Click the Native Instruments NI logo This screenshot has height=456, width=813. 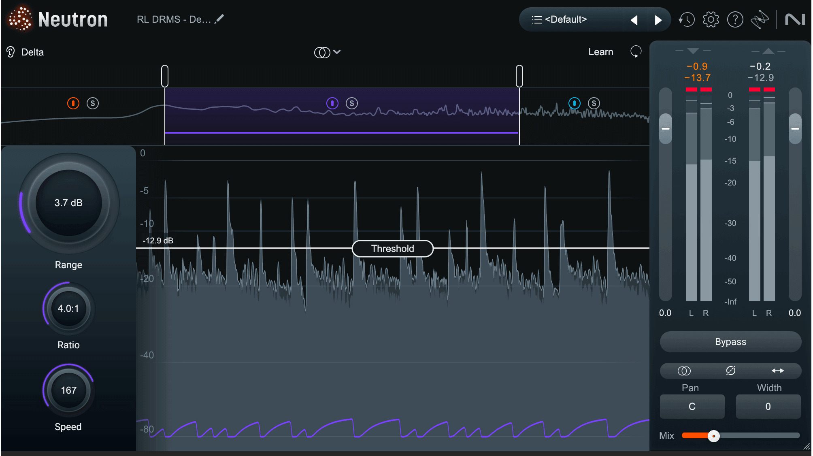795,19
